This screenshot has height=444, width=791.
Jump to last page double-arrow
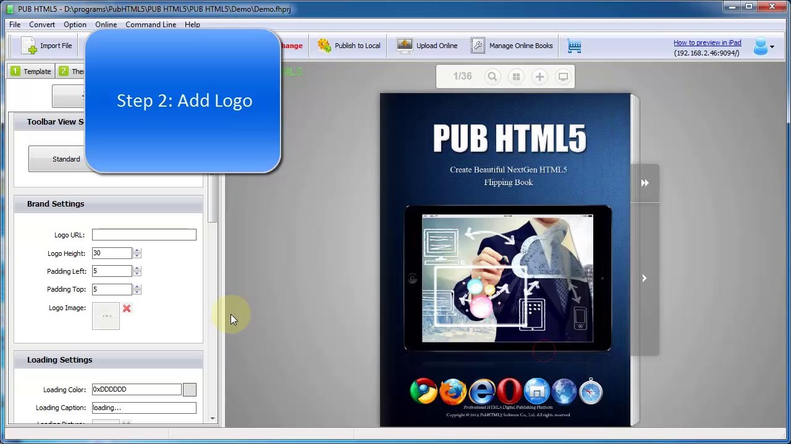click(645, 183)
